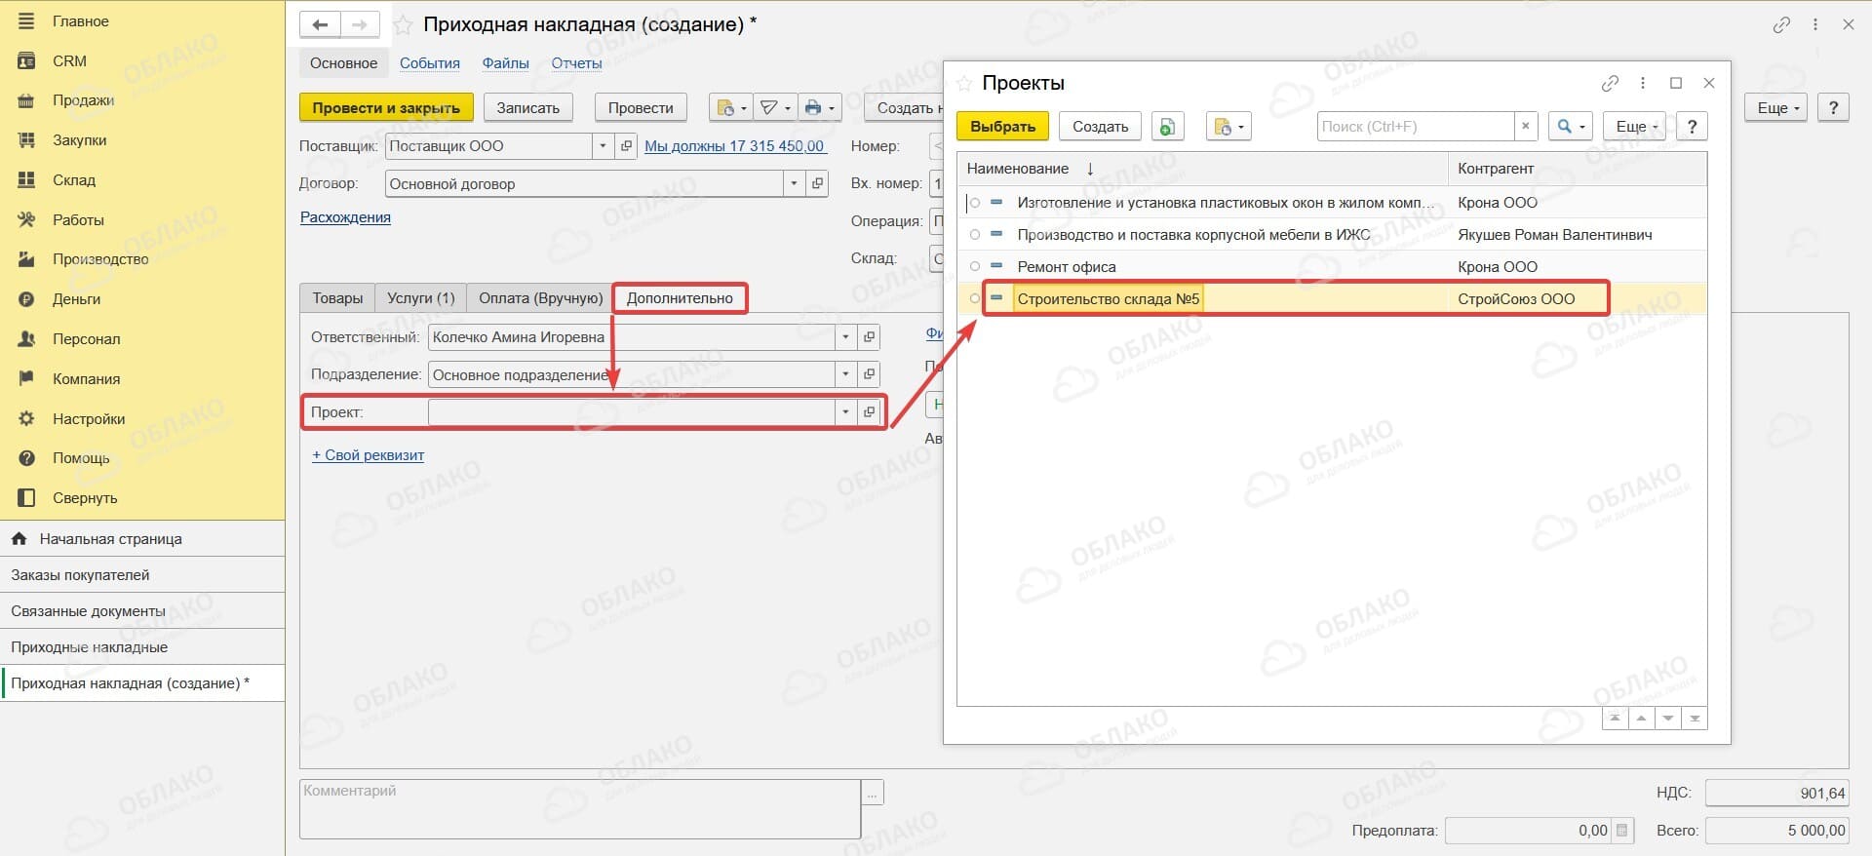Copy link to the Приходная накладная document
Screen dimensions: 1872x856
[1781, 24]
